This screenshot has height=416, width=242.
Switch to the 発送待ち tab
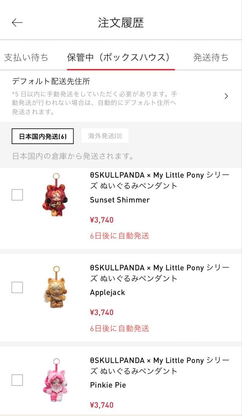coord(210,57)
